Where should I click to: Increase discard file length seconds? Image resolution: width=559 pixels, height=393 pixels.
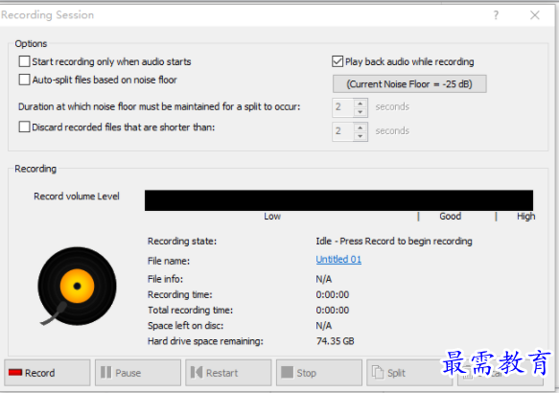coord(361,127)
